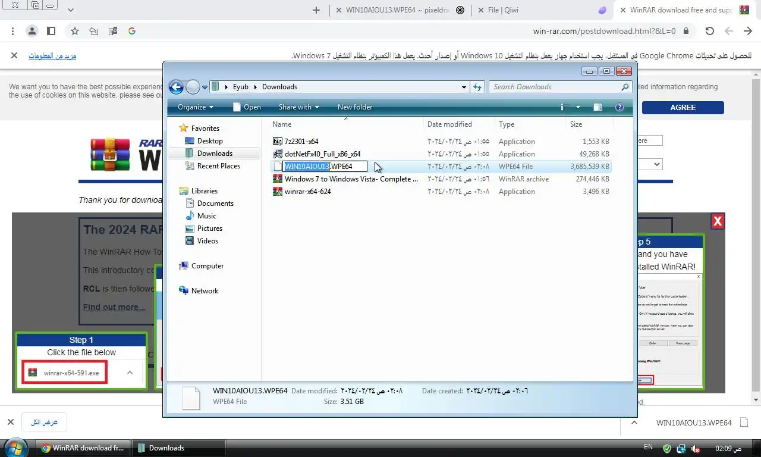Screen dimensions: 761x457
Task: Select the 7z2301-x64 file icon
Action: tap(278, 142)
